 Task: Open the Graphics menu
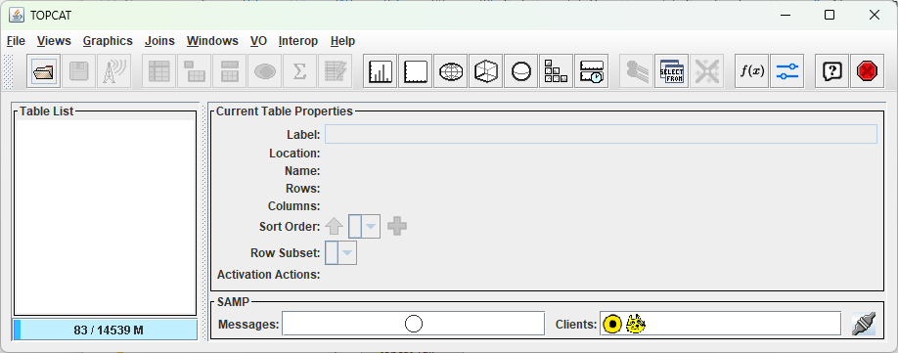click(x=108, y=41)
